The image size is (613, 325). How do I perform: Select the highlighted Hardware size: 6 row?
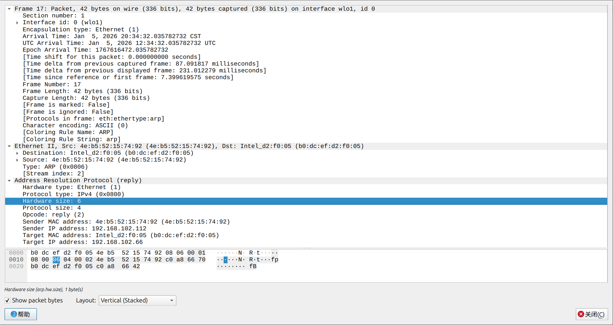[x=306, y=201]
